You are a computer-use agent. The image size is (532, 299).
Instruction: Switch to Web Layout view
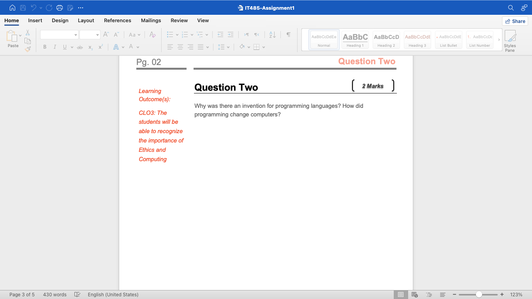(414, 295)
